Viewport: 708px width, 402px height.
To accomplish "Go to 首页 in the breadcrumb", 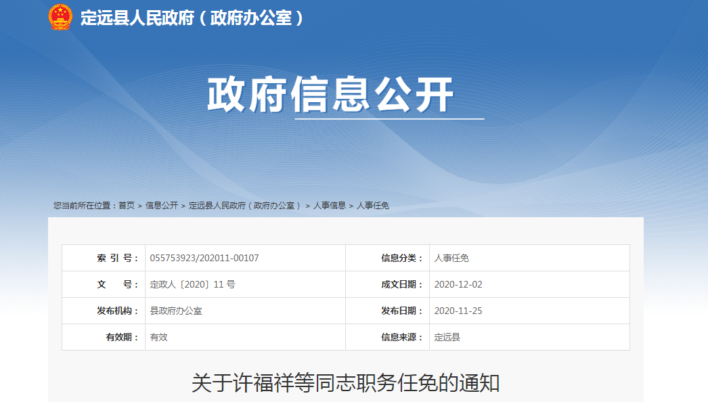I will tap(127, 206).
